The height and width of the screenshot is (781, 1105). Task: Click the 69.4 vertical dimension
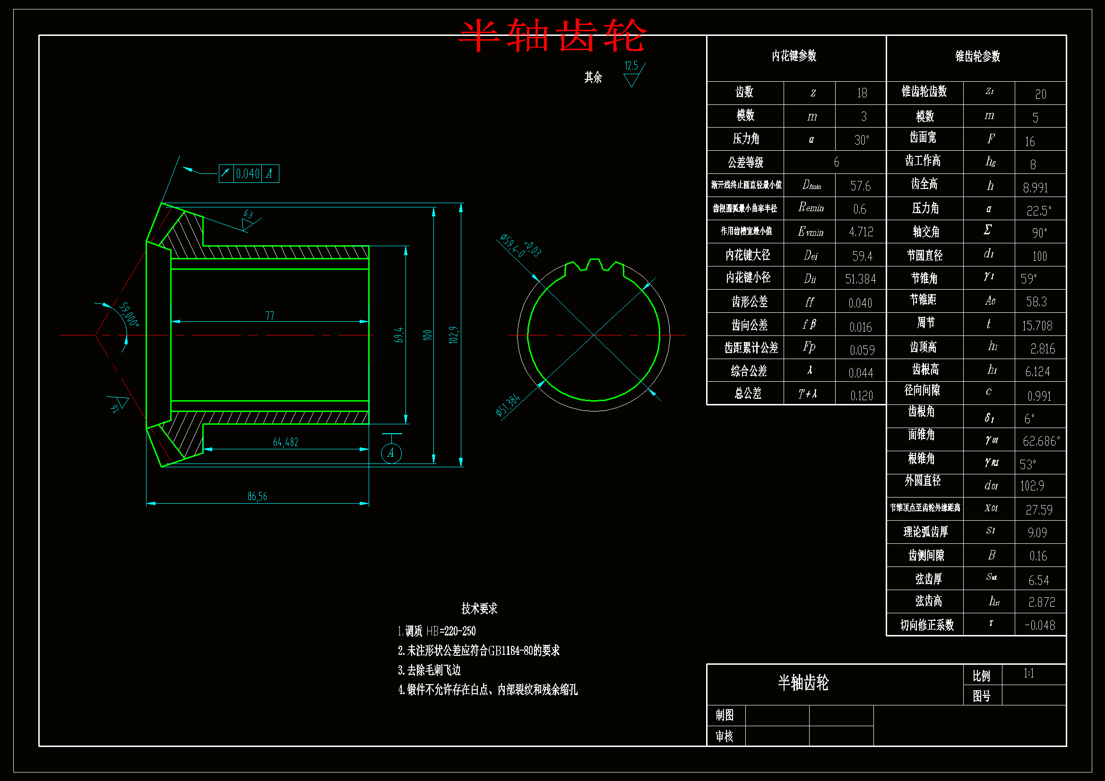click(x=399, y=335)
